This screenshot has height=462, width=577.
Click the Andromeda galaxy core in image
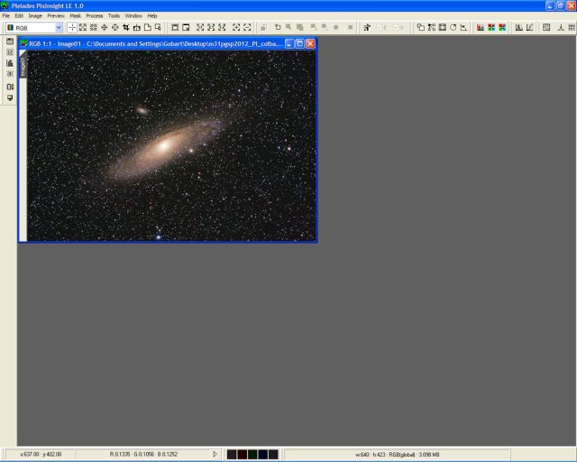click(167, 143)
